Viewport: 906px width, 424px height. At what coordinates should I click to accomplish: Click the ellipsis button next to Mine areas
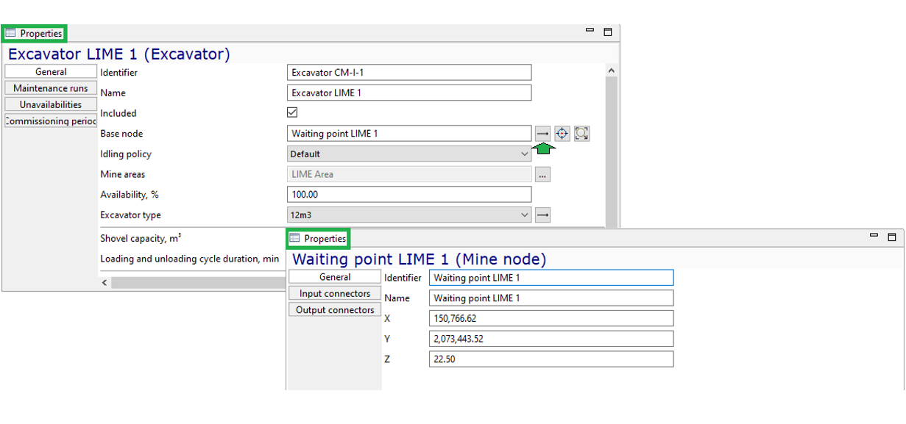click(542, 174)
